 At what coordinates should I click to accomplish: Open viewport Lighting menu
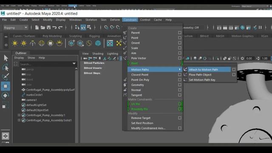click(112, 54)
